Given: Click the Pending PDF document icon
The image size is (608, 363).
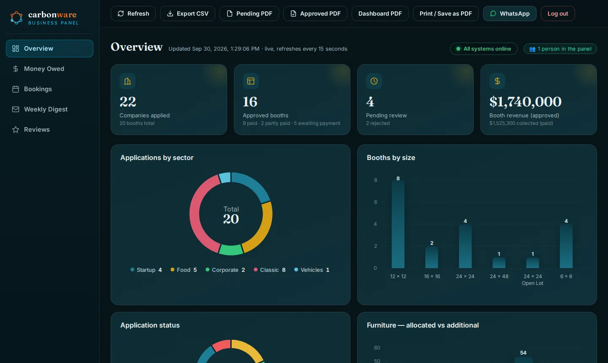Looking at the screenshot, I should point(230,14).
